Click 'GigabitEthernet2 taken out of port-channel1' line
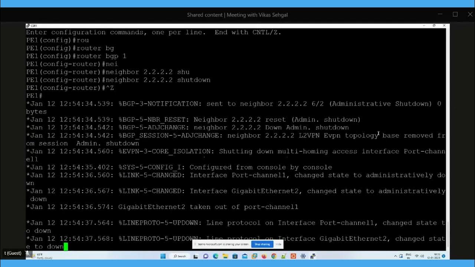Image resolution: width=475 pixels, height=267 pixels. point(162,207)
